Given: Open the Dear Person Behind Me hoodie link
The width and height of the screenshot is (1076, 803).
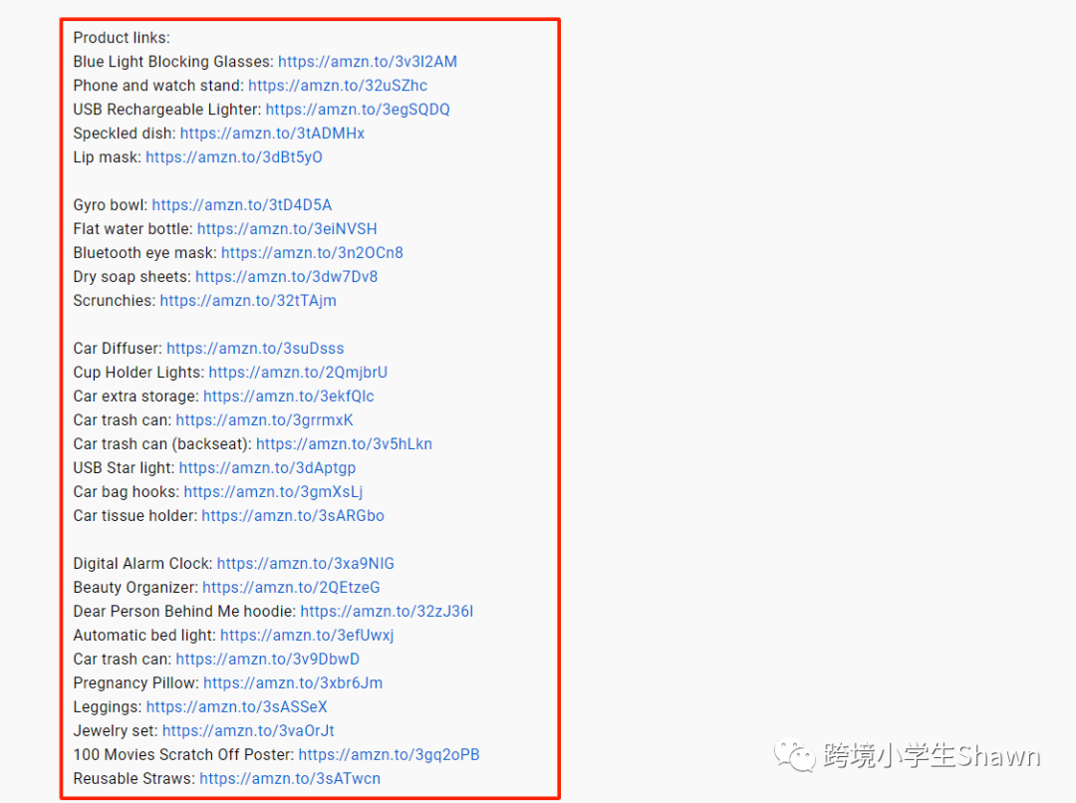Looking at the screenshot, I should pyautogui.click(x=387, y=612).
